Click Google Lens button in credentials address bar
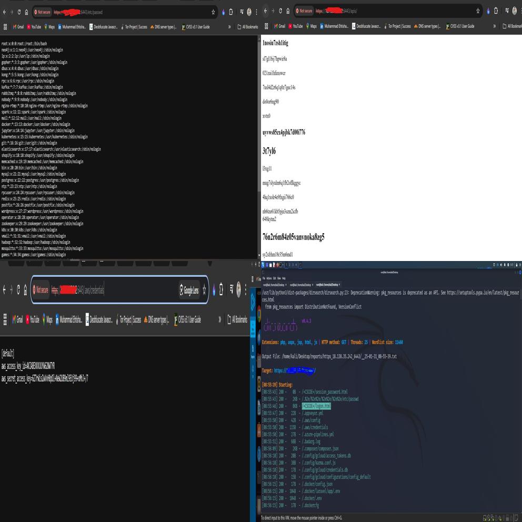 189,290
